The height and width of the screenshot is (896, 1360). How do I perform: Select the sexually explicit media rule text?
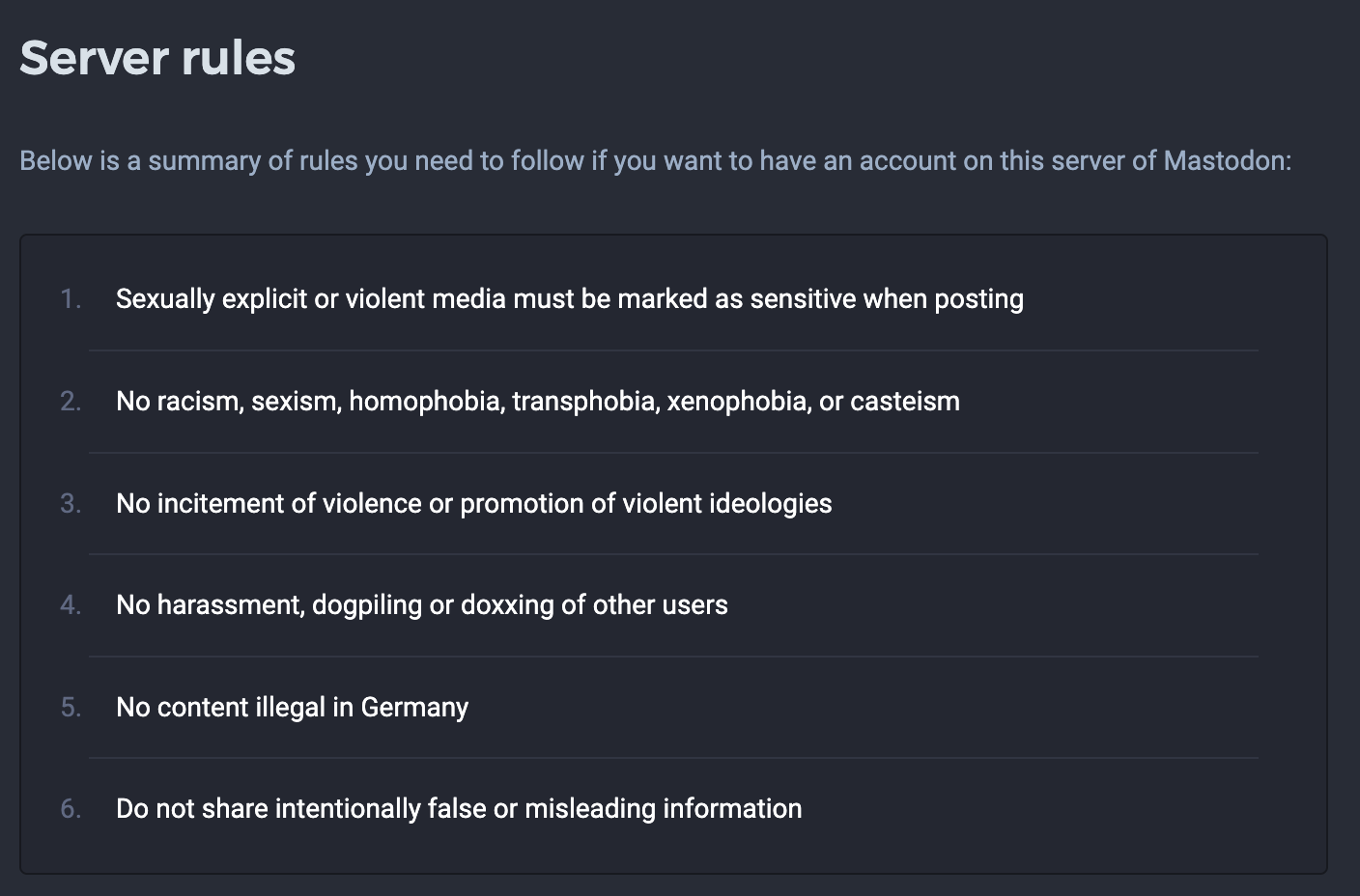(569, 299)
